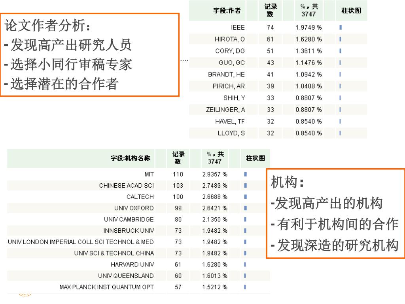405x304 pixels.
Task: Click record count 110 for MIT
Action: (178, 175)
